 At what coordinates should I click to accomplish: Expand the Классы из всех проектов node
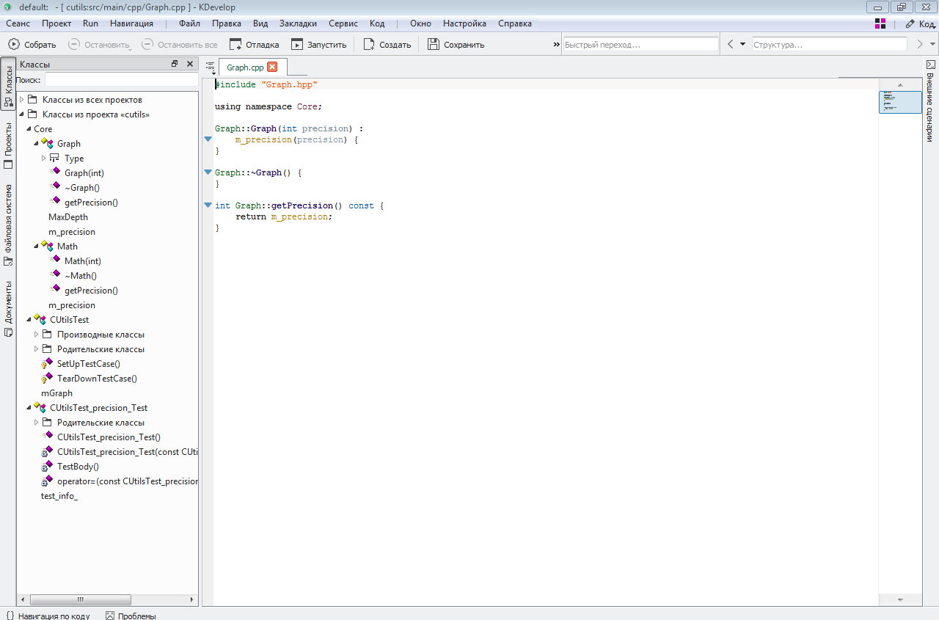(22, 100)
